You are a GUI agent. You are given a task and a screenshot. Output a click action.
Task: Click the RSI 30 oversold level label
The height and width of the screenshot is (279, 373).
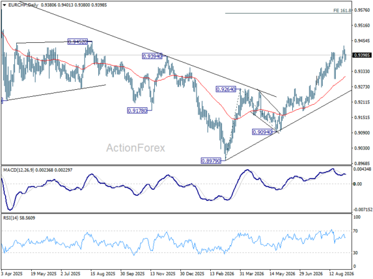[x=356, y=253]
